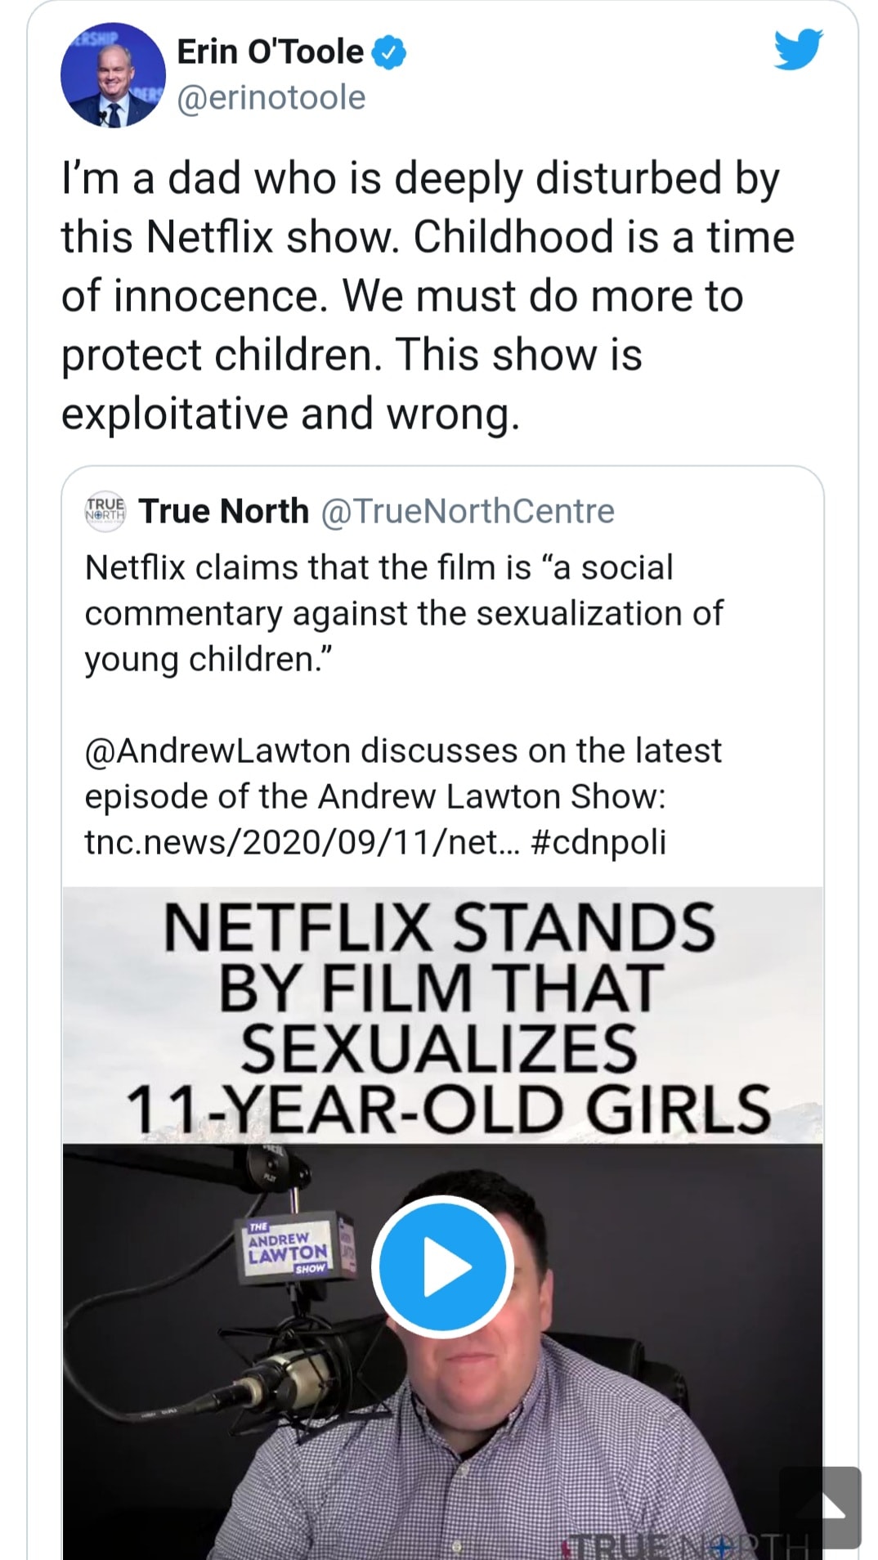Click the Andrew Lawton Show microphone sign
The height and width of the screenshot is (1560, 878).
pos(289,1248)
